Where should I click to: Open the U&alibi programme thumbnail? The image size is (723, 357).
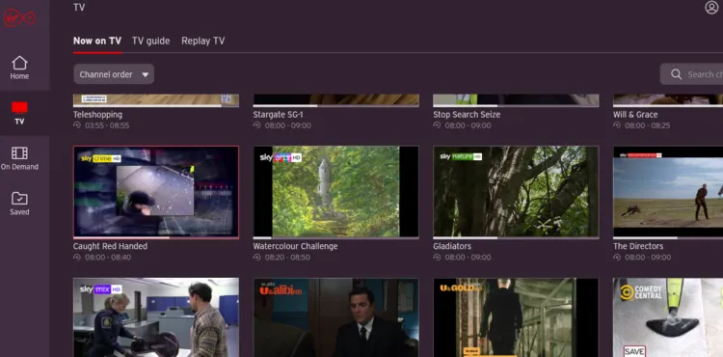pyautogui.click(x=335, y=317)
